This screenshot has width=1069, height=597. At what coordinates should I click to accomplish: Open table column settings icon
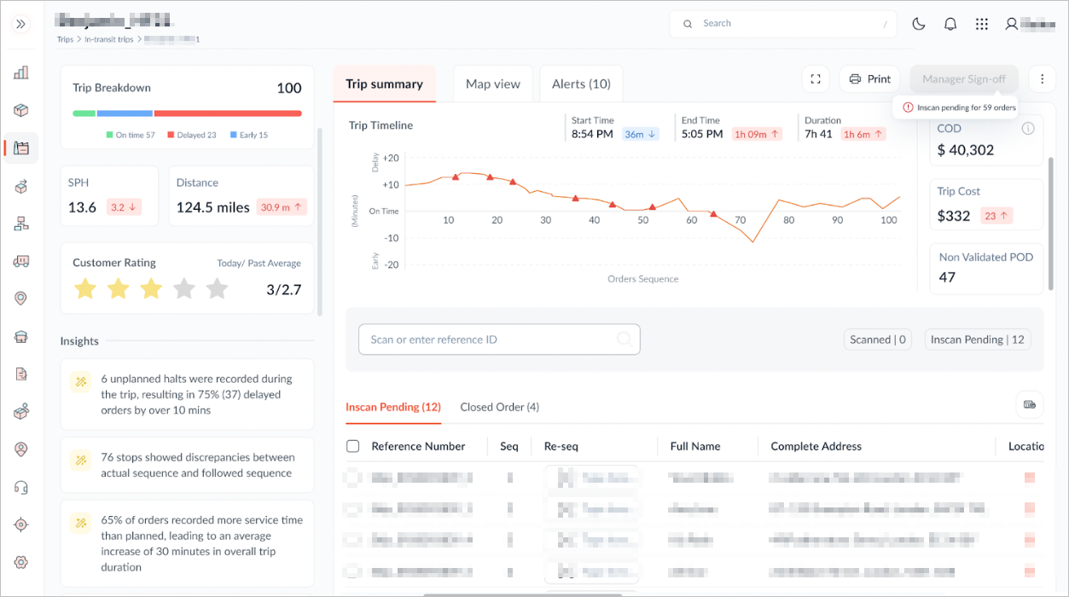[1030, 404]
